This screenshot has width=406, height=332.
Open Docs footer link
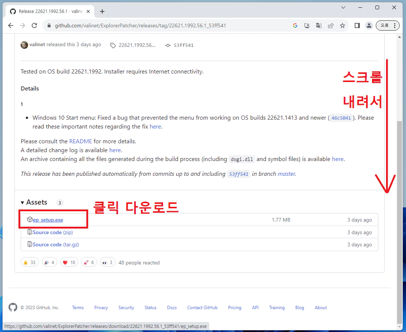click(x=172, y=307)
